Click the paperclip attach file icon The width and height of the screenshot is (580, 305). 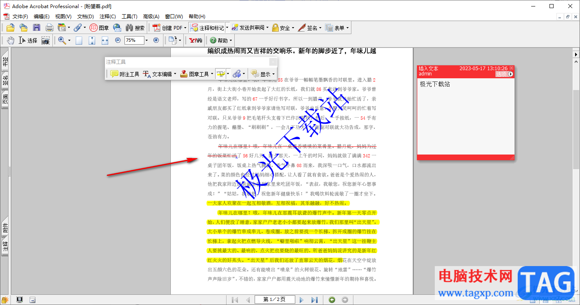pos(77,28)
